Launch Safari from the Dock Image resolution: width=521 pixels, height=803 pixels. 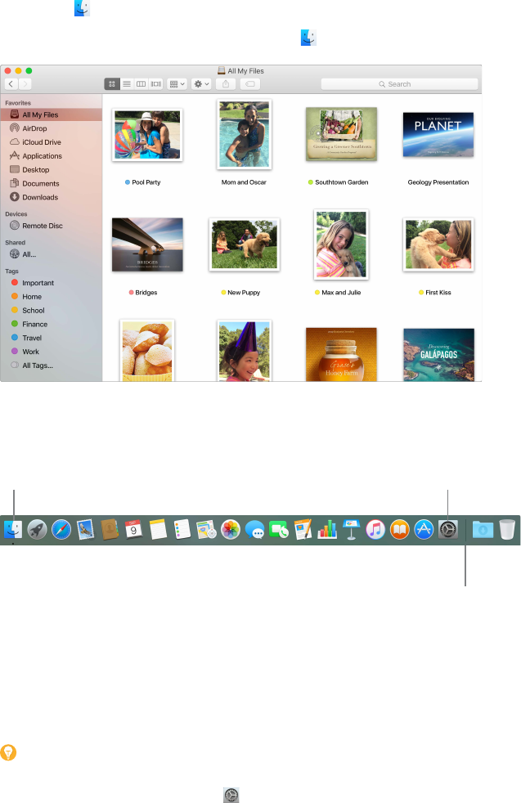[x=62, y=530]
